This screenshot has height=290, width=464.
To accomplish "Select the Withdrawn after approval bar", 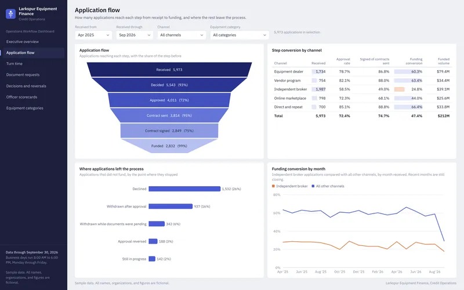I will click(x=171, y=206).
